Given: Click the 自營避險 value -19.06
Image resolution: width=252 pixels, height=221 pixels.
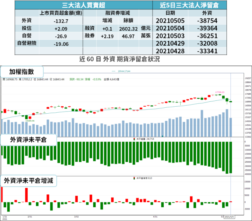Looking at the screenshot, I should tap(61, 44).
